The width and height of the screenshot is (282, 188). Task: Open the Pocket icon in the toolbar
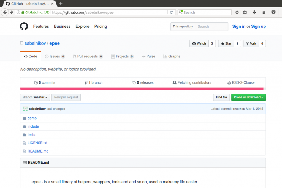click(273, 12)
